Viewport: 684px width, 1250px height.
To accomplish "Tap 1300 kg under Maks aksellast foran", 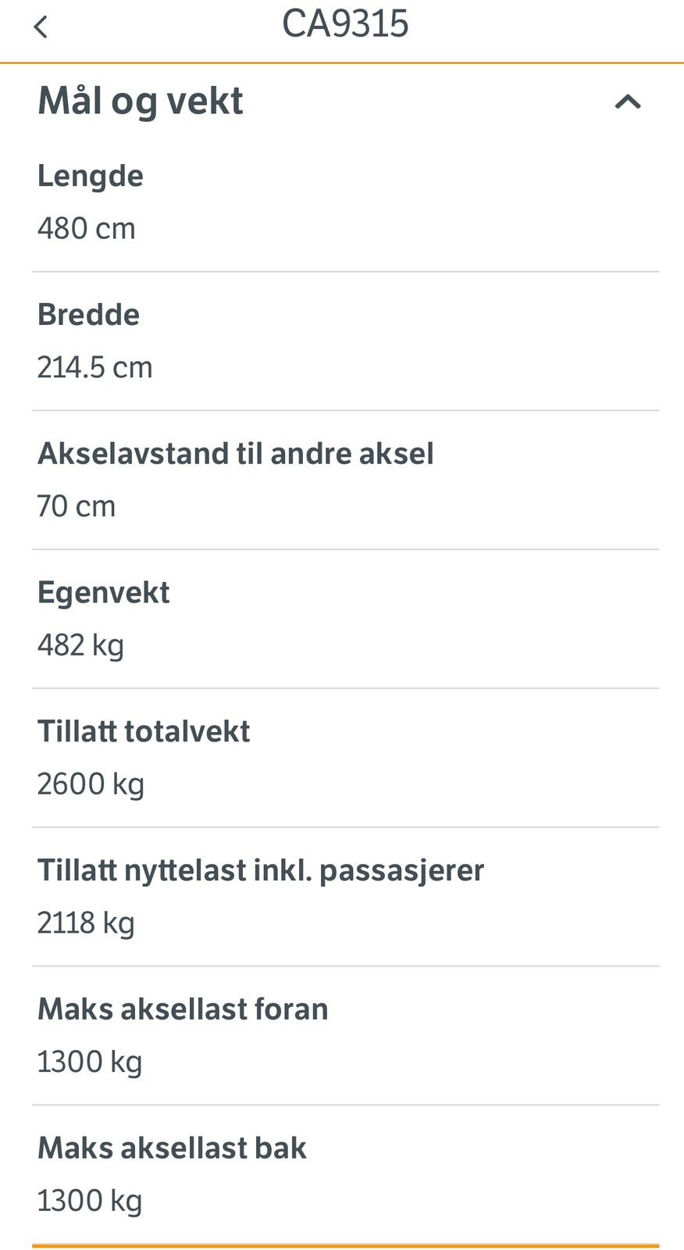I will click(91, 1062).
